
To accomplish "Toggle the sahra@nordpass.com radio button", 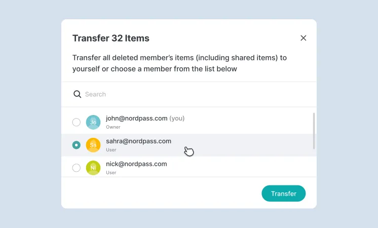I will (77, 145).
